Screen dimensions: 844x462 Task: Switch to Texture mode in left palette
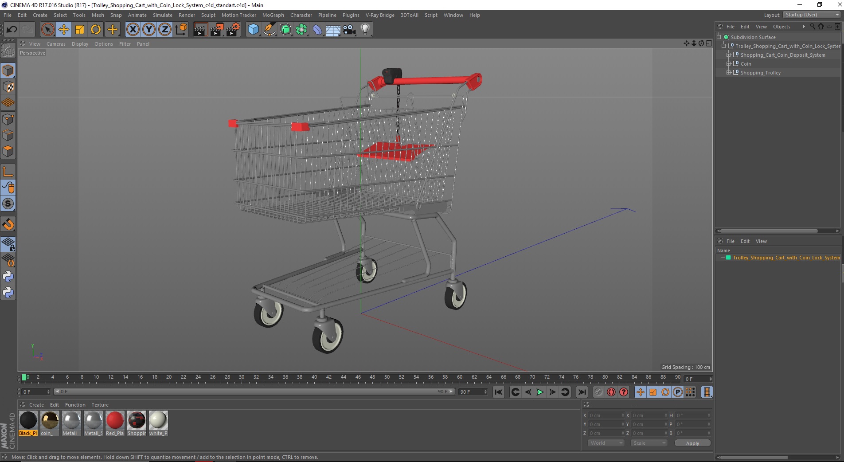[8, 87]
